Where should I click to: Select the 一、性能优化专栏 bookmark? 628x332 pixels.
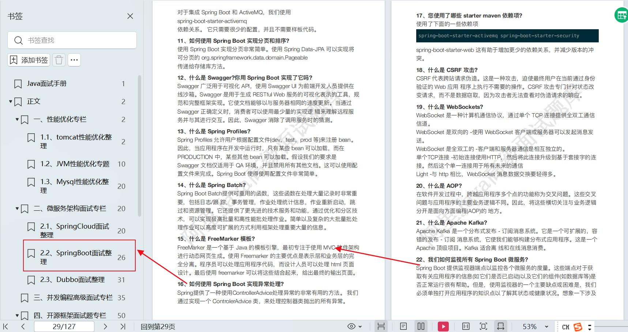60,119
